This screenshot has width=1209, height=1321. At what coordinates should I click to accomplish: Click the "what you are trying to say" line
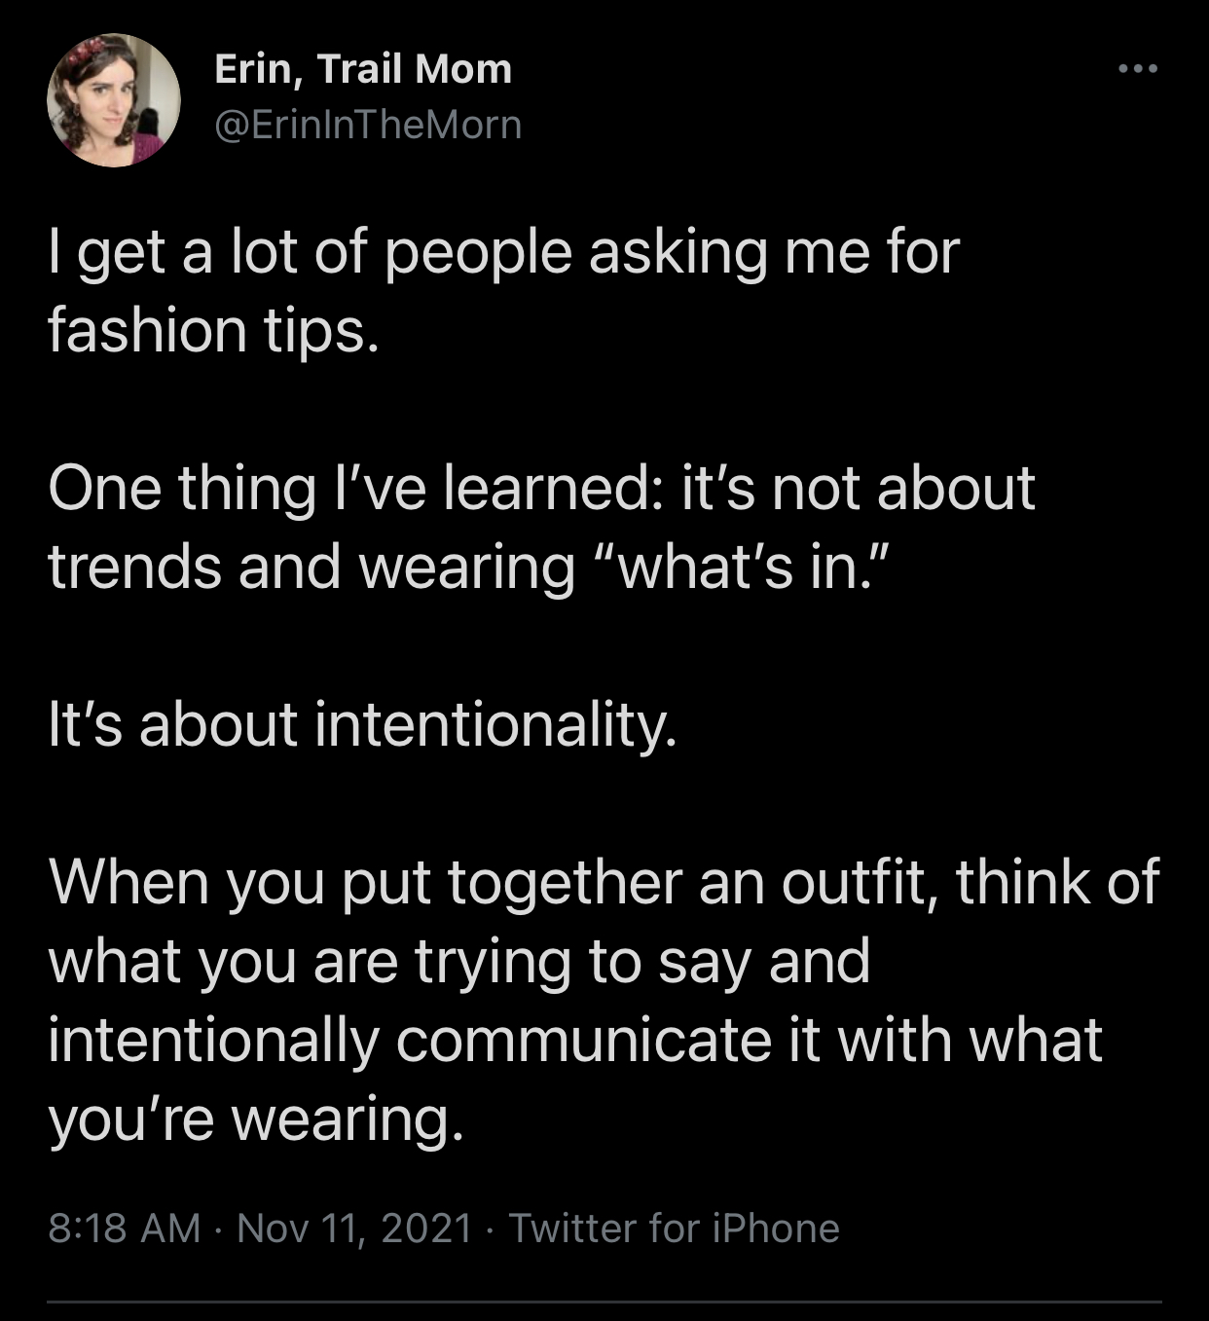click(x=458, y=962)
